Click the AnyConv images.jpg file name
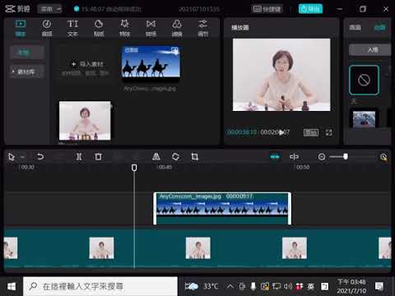 [150, 89]
